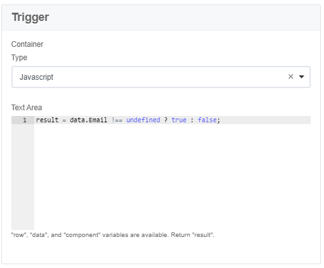Image resolution: width=324 pixels, height=268 pixels.
Task: Click the 'false' keyword in code
Action: (x=207, y=120)
